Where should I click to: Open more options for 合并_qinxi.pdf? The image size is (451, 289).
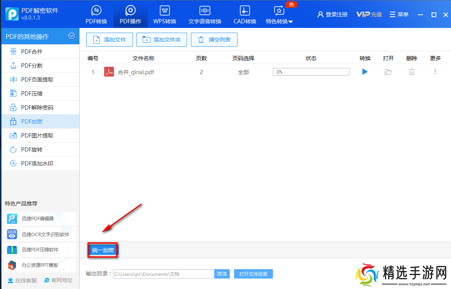[435, 71]
